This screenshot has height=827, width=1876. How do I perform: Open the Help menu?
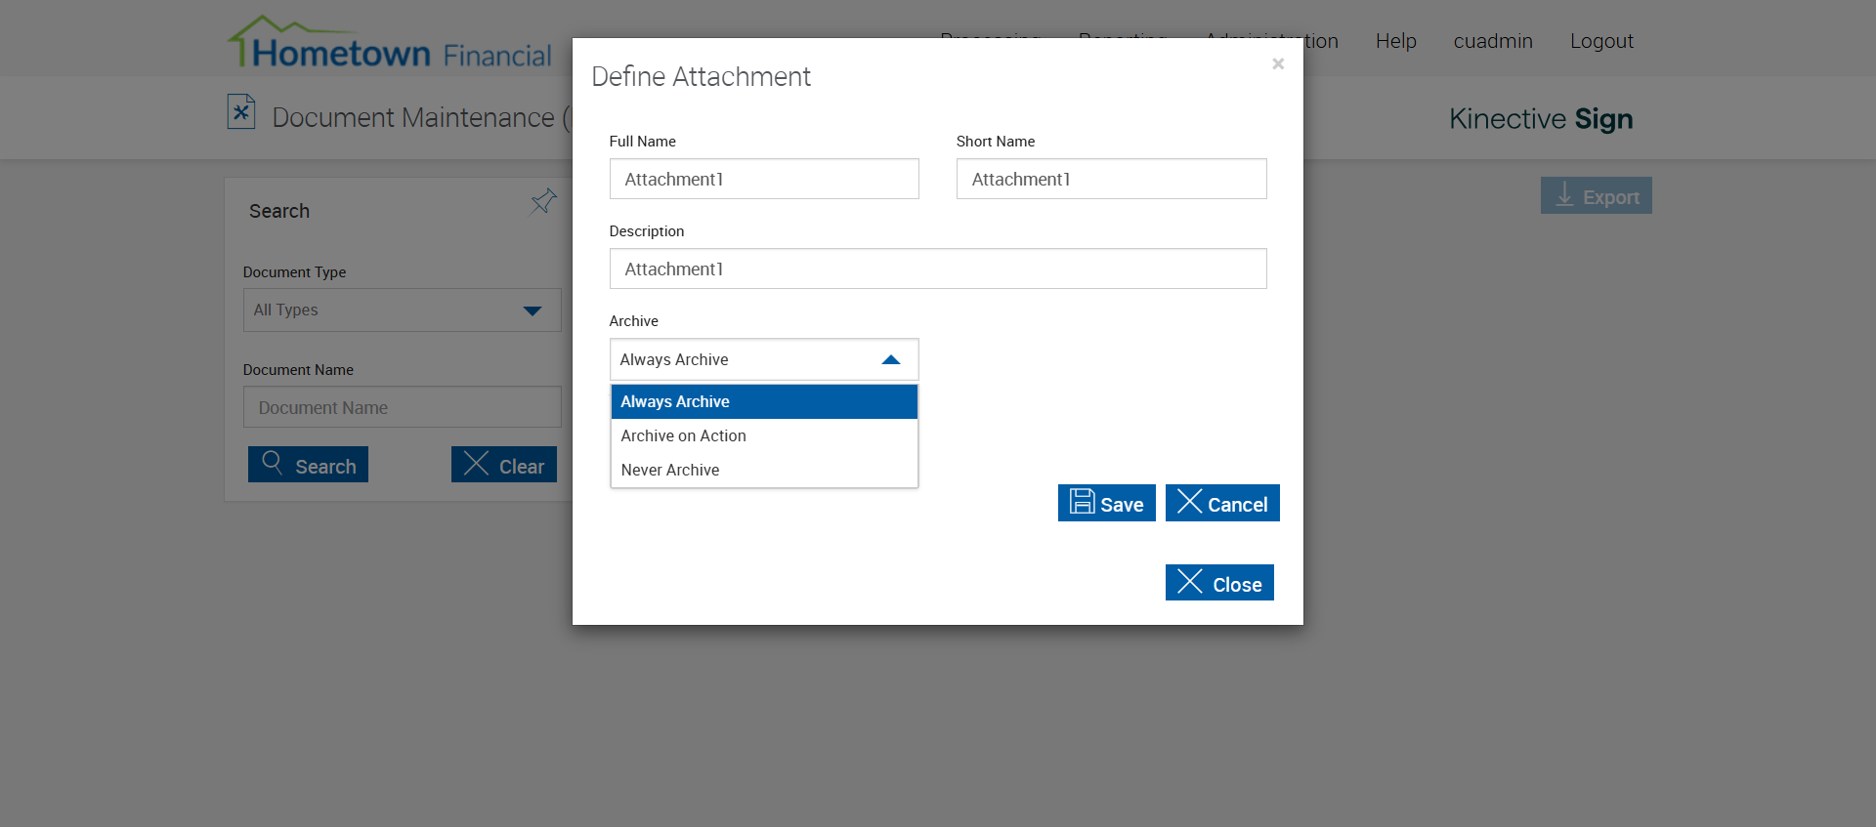click(1395, 41)
